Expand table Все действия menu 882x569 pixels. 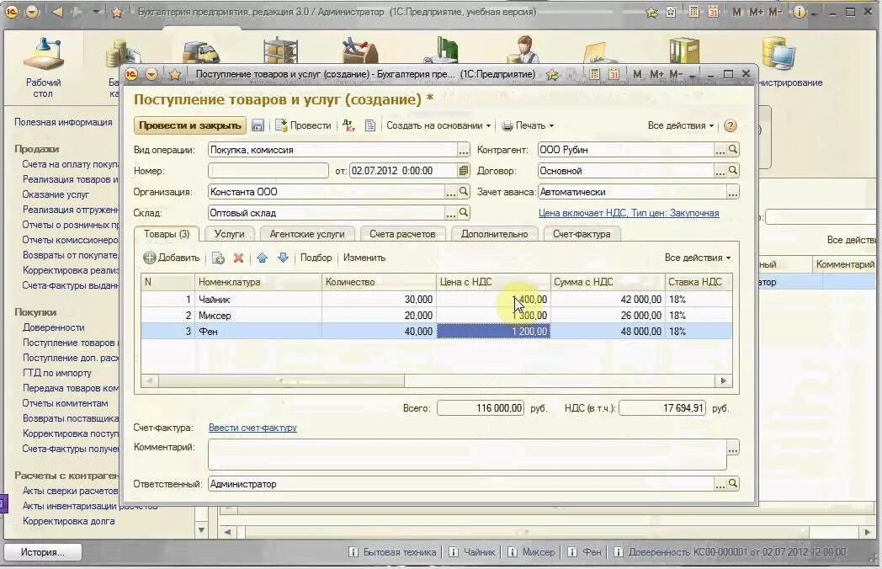point(698,258)
